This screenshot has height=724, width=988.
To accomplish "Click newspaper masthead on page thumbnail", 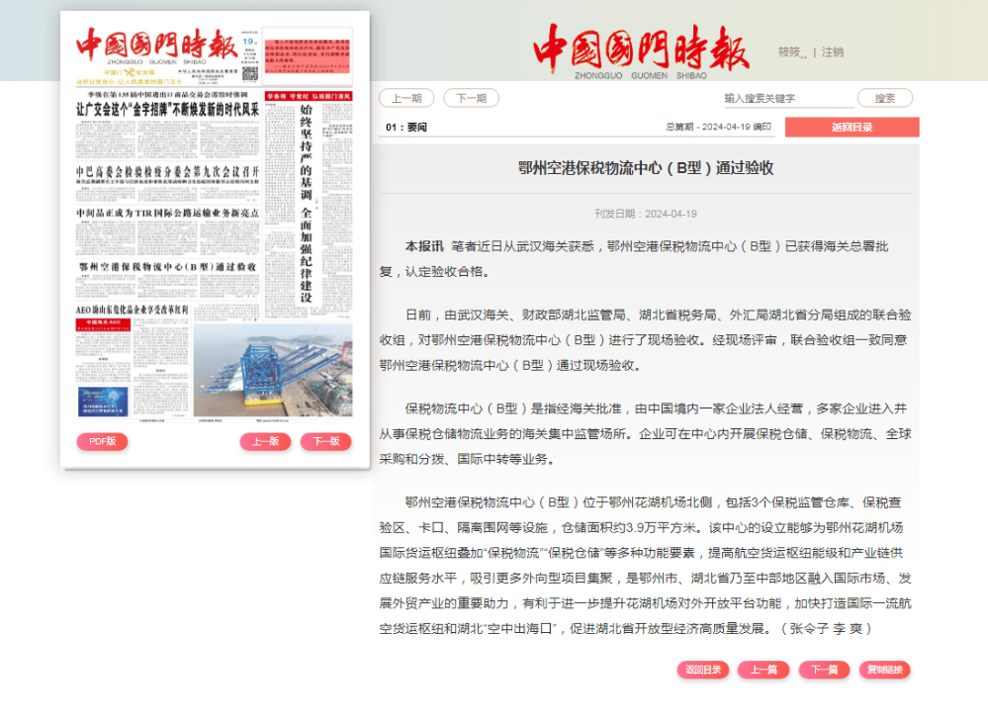I will point(157,45).
